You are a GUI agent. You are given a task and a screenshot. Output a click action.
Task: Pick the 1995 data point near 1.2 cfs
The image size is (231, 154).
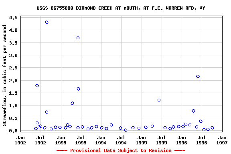tap(159, 100)
